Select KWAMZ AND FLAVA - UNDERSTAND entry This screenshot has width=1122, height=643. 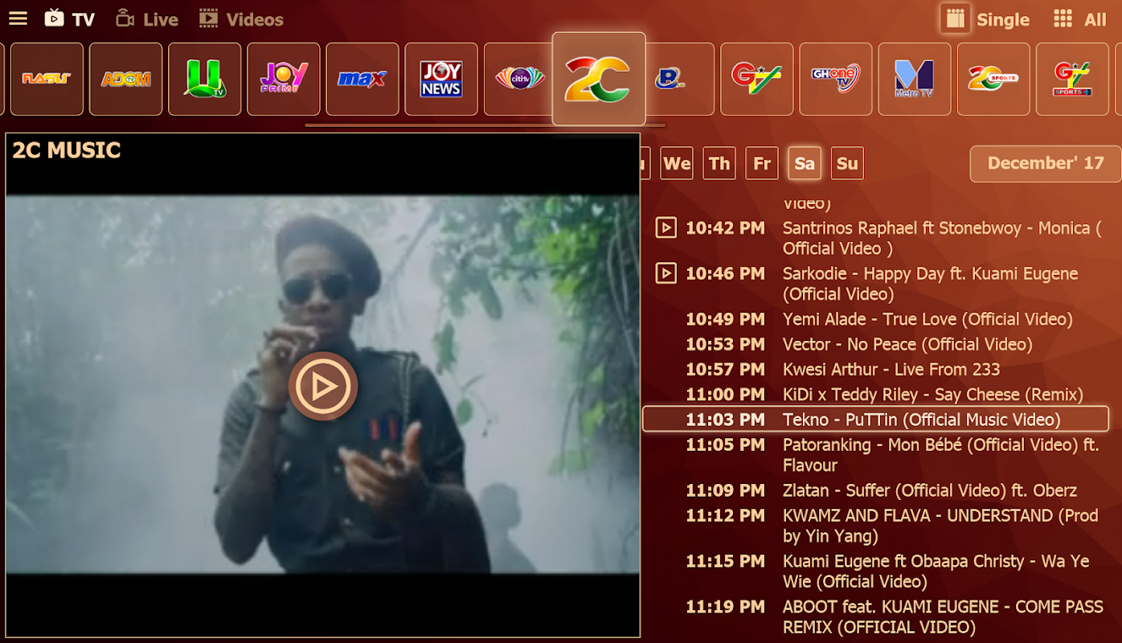[x=940, y=525]
